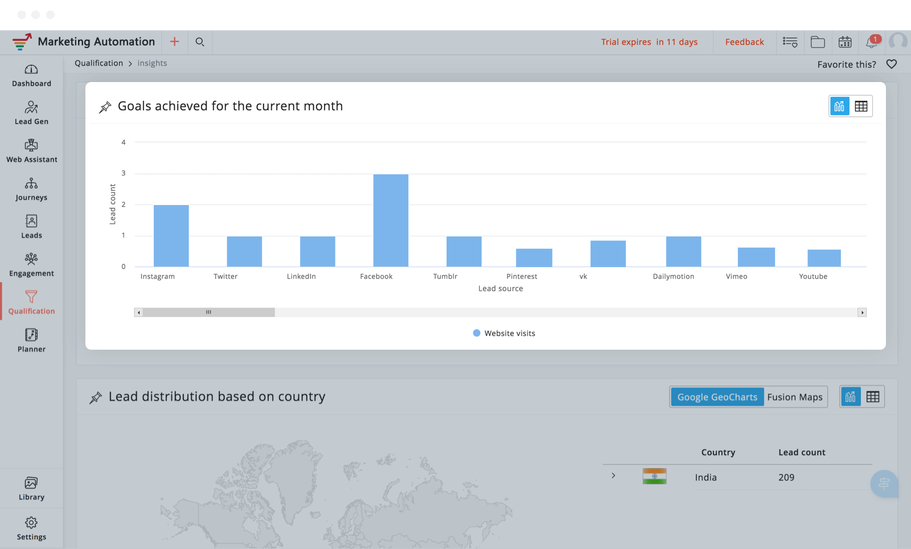911x549 pixels.
Task: Switch Goals chart to table view
Action: (x=861, y=106)
